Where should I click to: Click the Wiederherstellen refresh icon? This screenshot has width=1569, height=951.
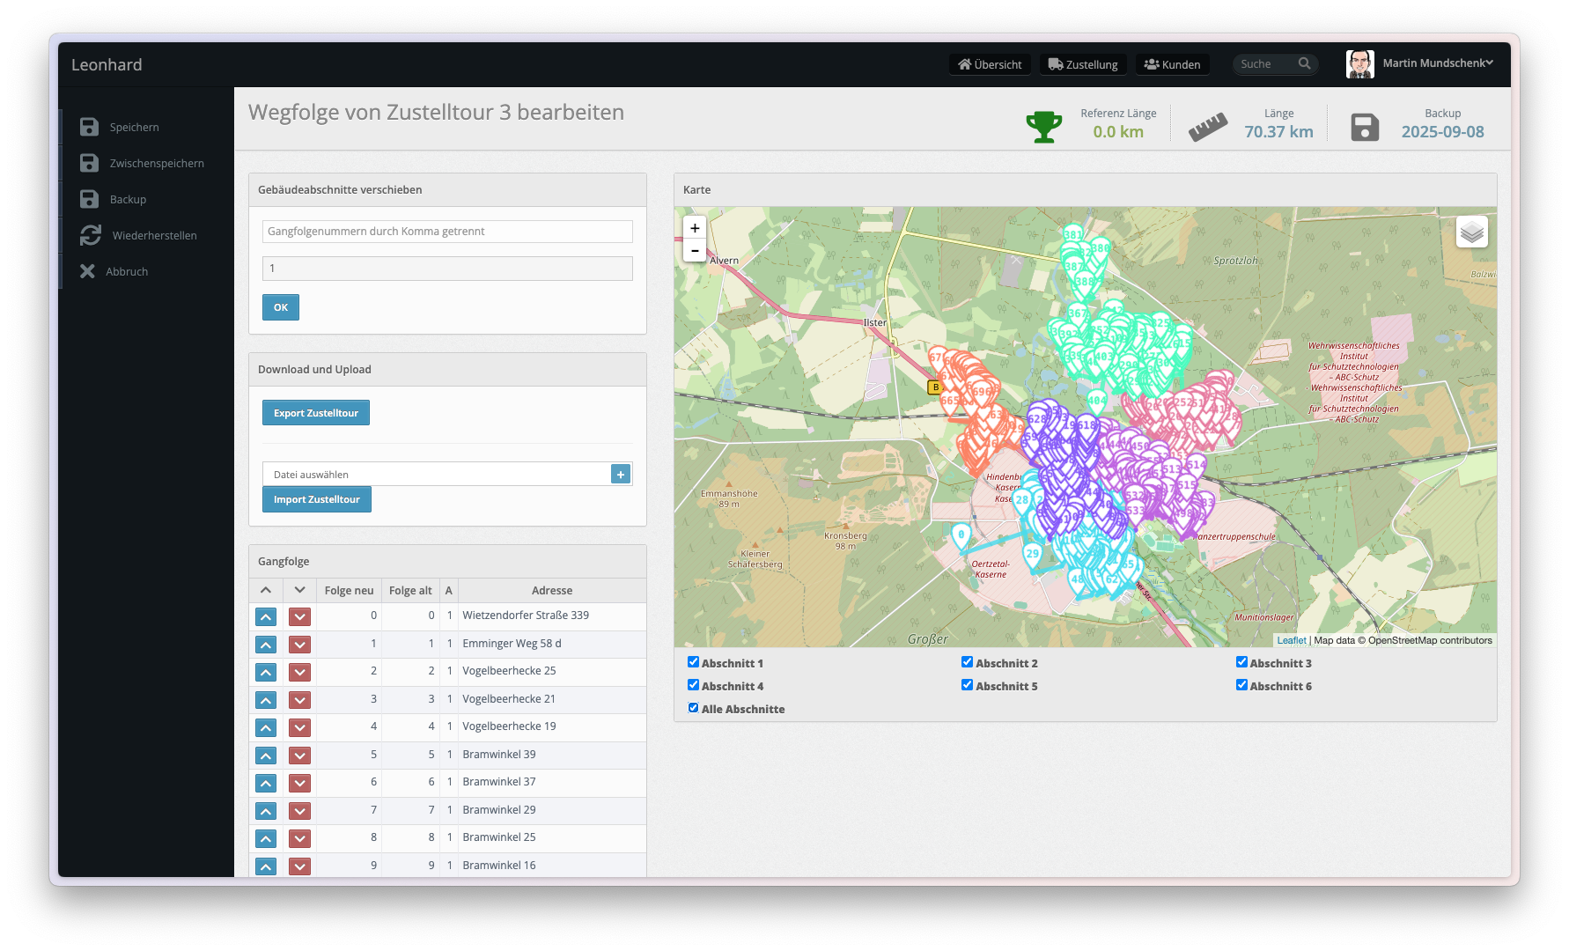(x=90, y=235)
